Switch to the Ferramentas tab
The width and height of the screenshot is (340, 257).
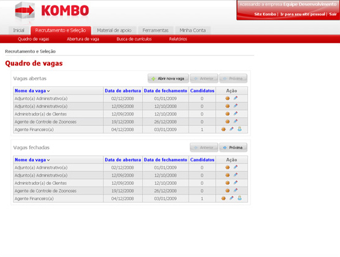pyautogui.click(x=155, y=30)
